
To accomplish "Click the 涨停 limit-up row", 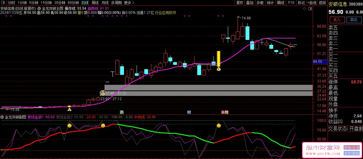I will click(345, 82).
